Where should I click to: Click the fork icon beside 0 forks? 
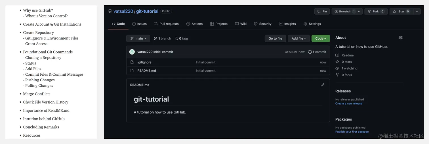point(337,75)
